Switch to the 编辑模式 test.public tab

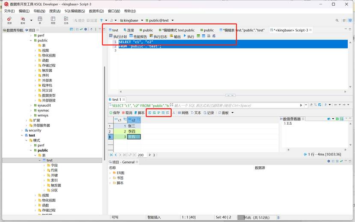point(176,30)
